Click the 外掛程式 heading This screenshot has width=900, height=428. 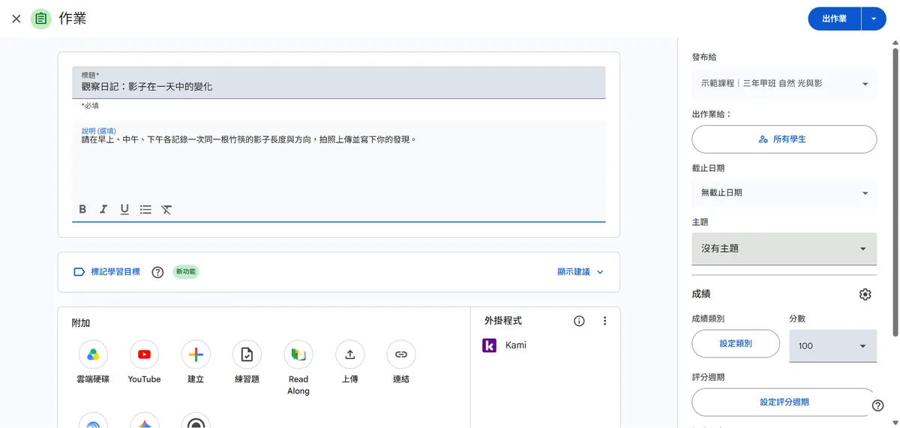[502, 321]
